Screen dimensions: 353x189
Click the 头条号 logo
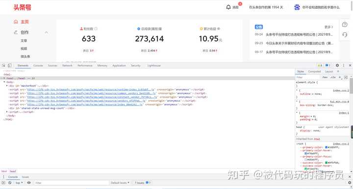click(22, 7)
